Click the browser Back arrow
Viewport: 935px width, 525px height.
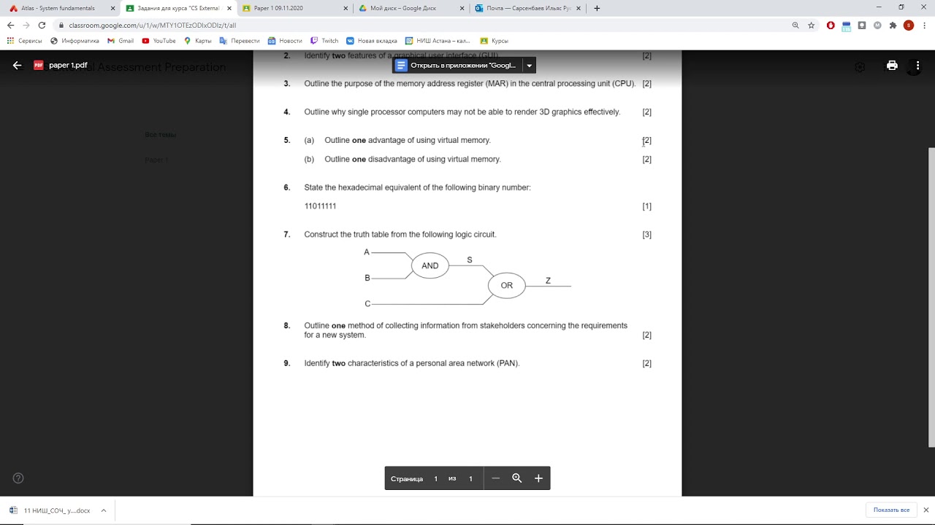tap(10, 25)
